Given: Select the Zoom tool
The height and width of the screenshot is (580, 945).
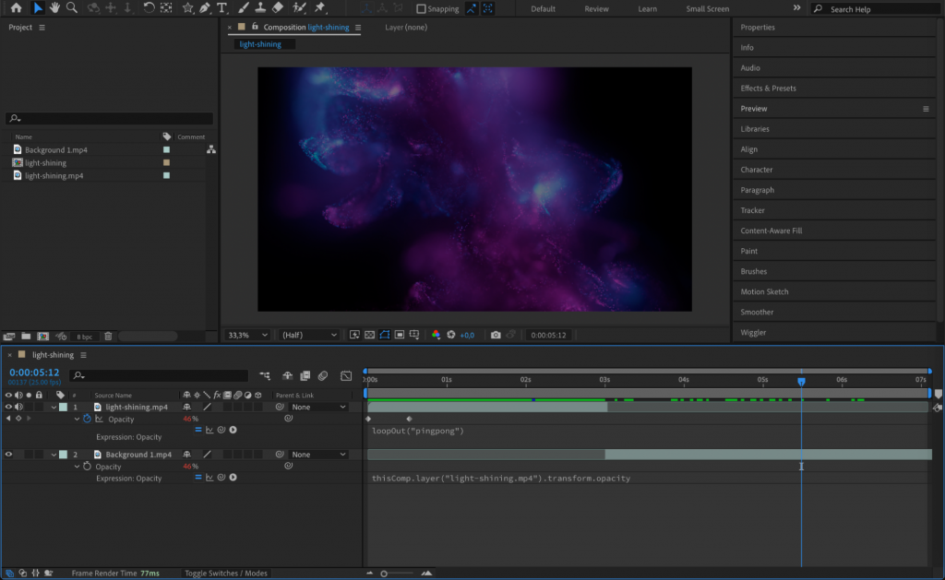Looking at the screenshot, I should (71, 9).
